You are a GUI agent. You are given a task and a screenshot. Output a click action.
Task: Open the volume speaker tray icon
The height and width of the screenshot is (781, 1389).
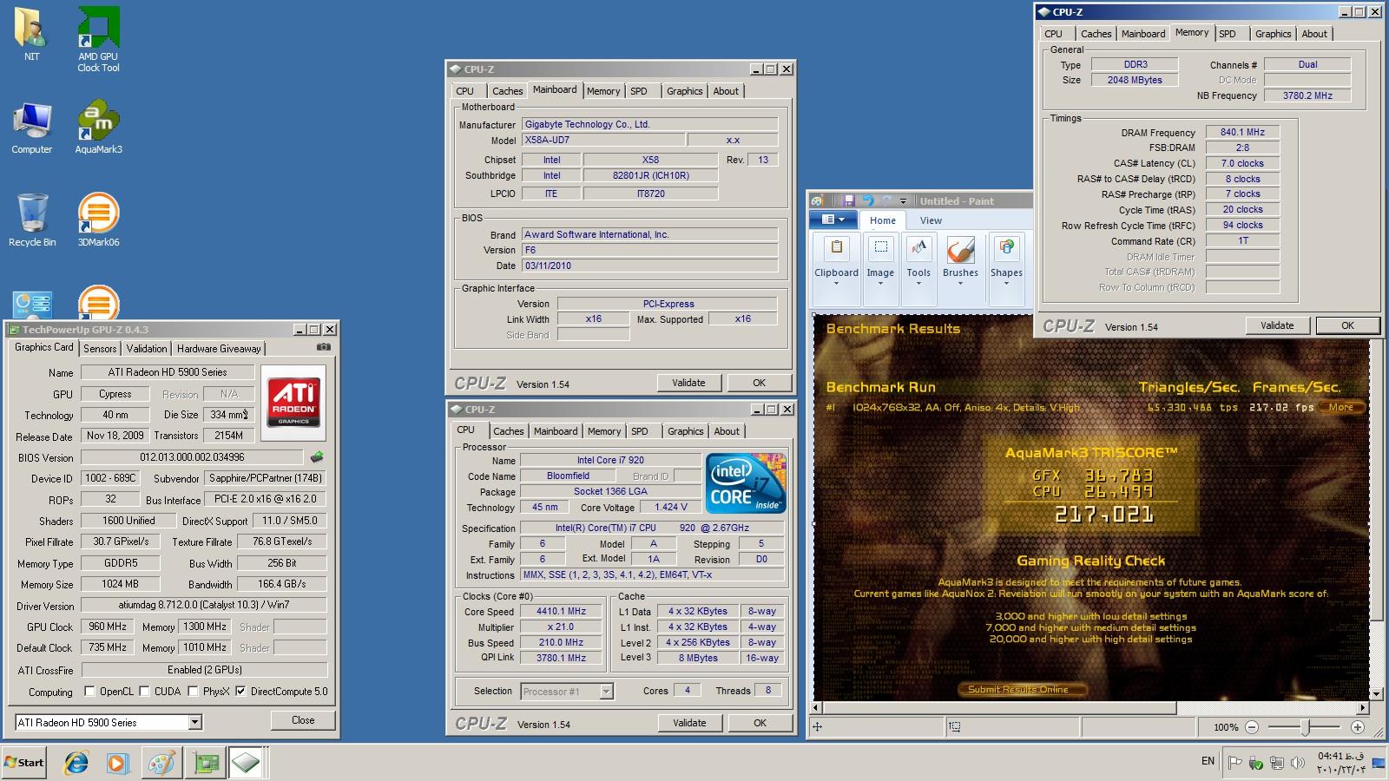[x=1298, y=763]
